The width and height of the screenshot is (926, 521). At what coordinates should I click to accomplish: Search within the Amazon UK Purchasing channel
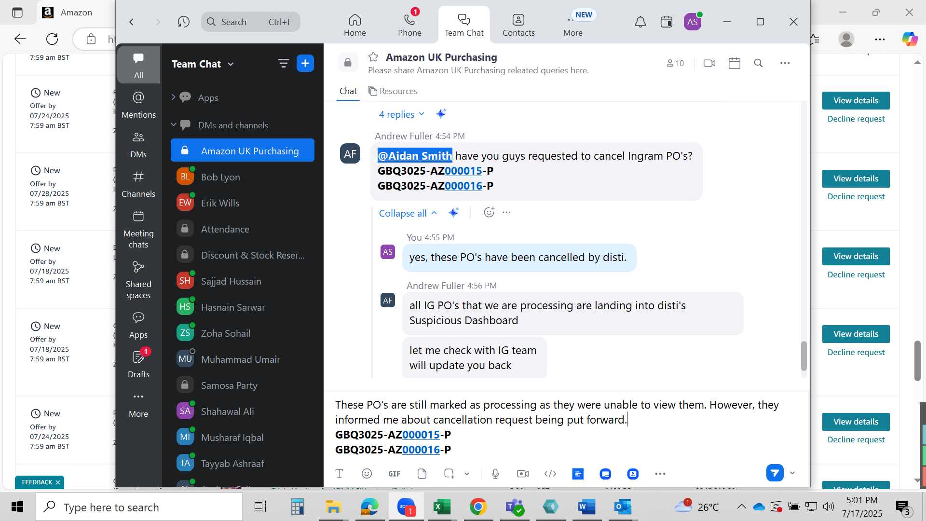click(759, 63)
